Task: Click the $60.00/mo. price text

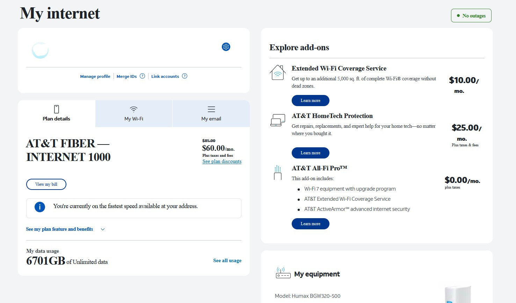Action: pos(218,148)
